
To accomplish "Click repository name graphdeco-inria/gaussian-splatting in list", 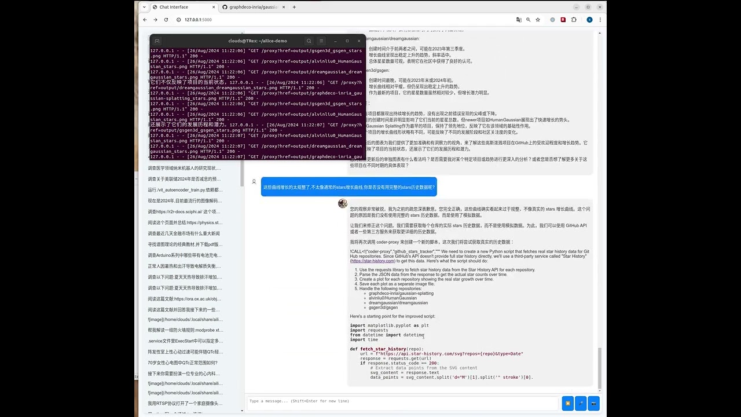I will click(x=401, y=293).
